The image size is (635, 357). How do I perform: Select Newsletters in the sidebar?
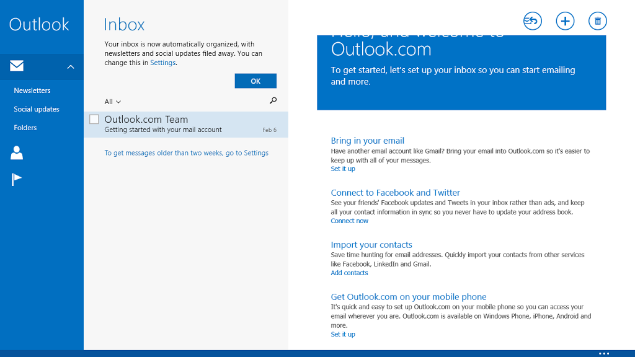tap(32, 90)
